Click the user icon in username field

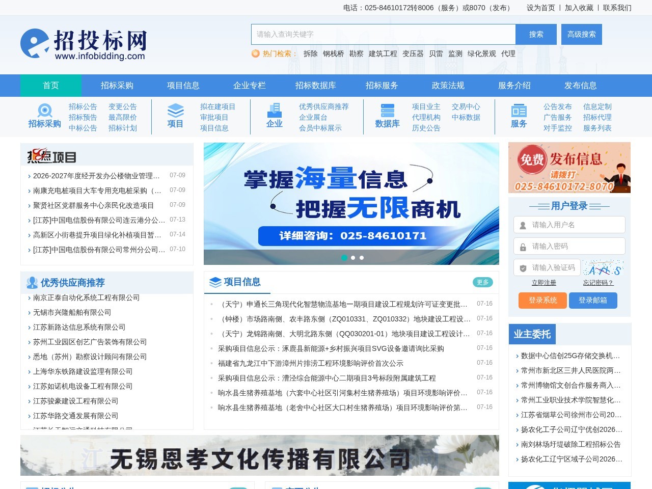pyautogui.click(x=523, y=225)
